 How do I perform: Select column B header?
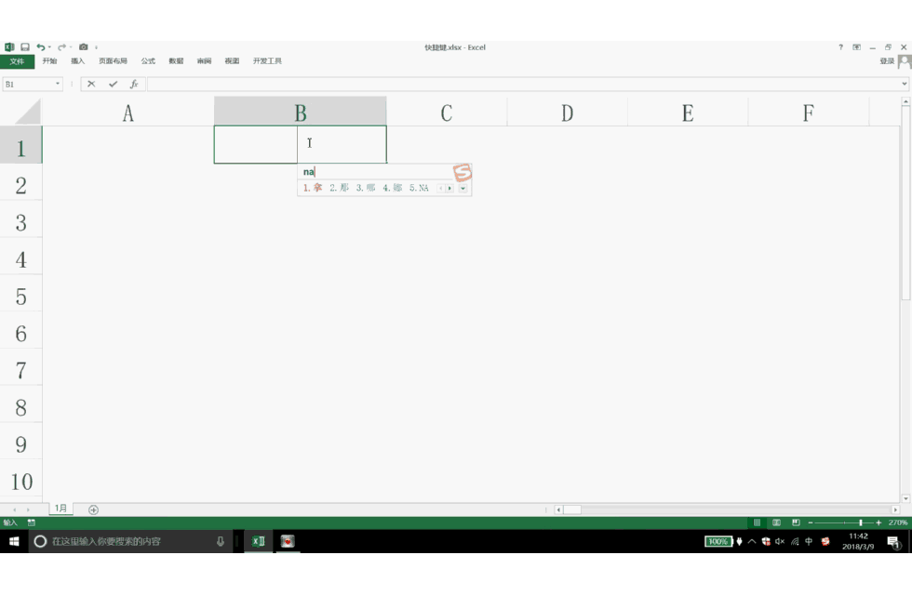300,112
